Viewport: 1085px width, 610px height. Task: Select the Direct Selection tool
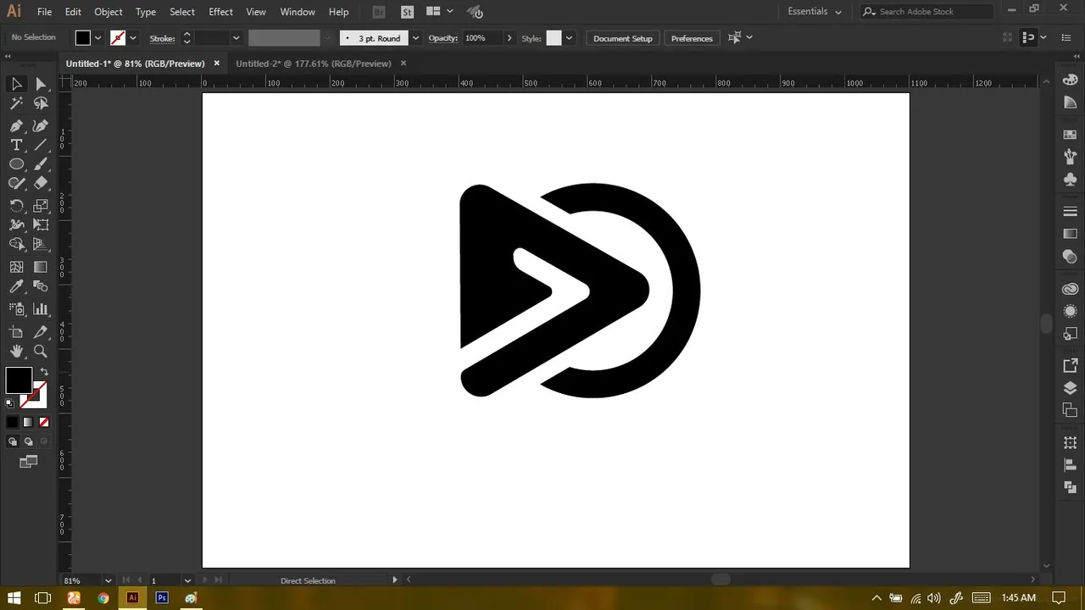click(x=41, y=83)
